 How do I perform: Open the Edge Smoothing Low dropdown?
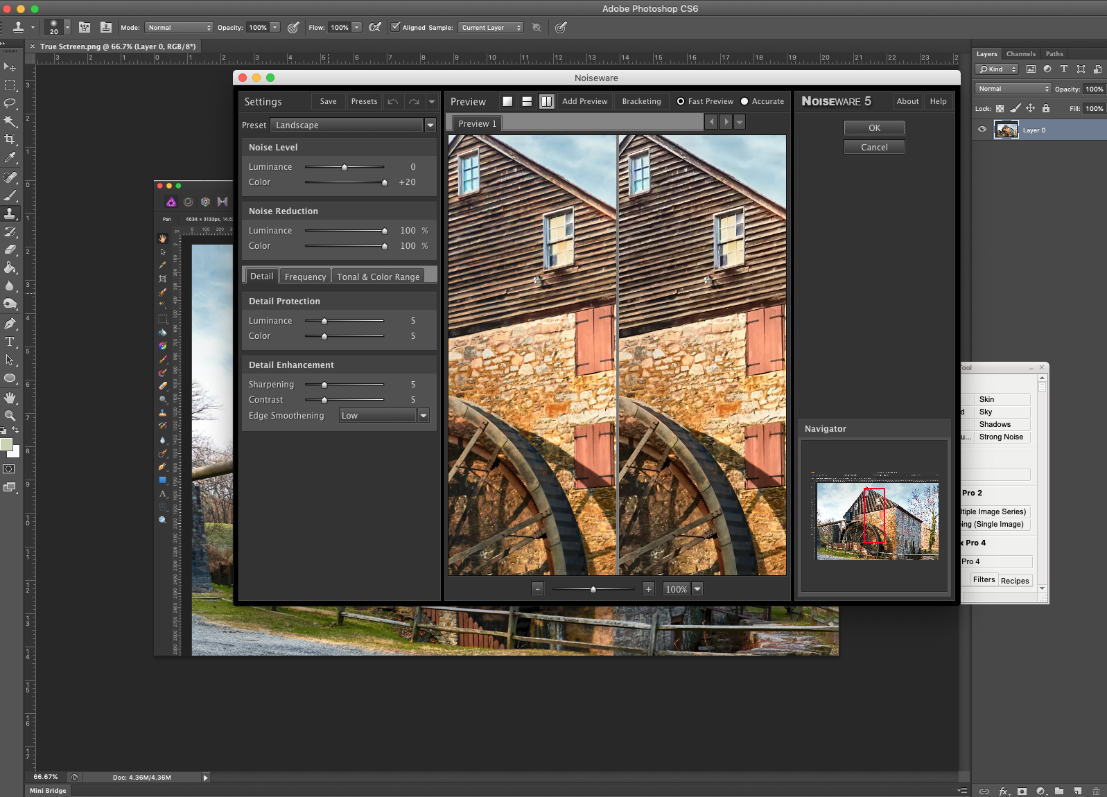tap(424, 415)
